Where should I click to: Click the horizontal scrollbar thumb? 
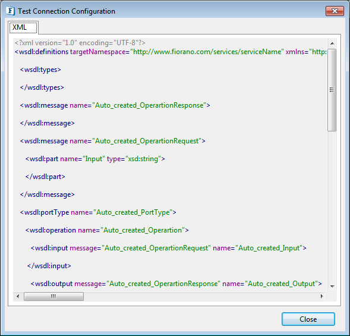coord(53,297)
